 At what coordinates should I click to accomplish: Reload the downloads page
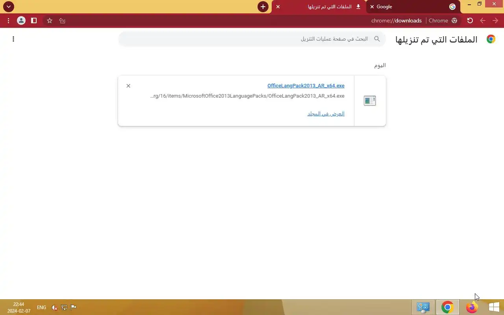pyautogui.click(x=470, y=20)
